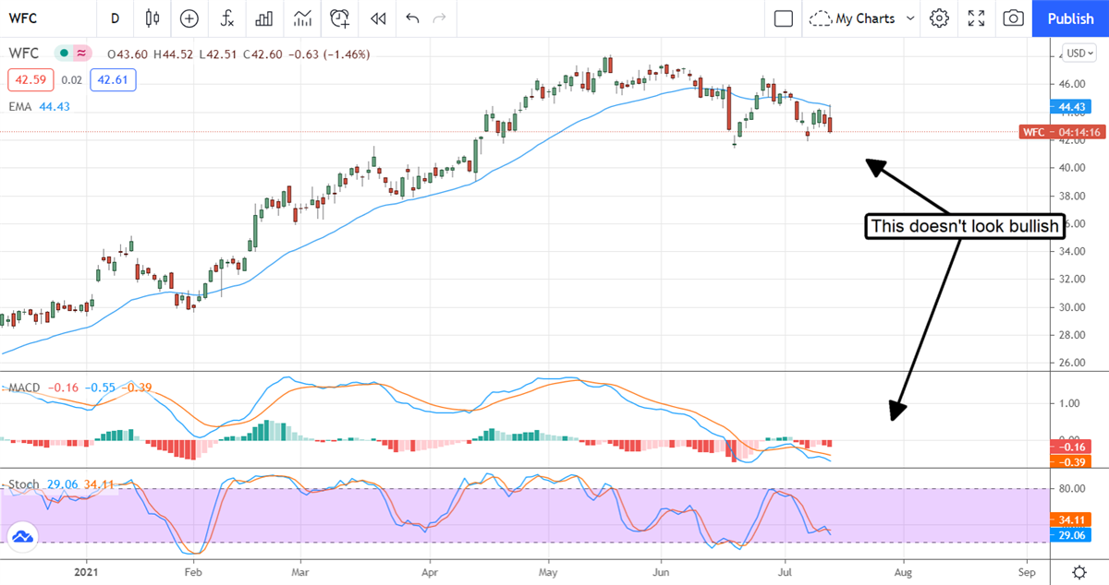
Task: Open the USD currency dropdown
Action: [1078, 54]
